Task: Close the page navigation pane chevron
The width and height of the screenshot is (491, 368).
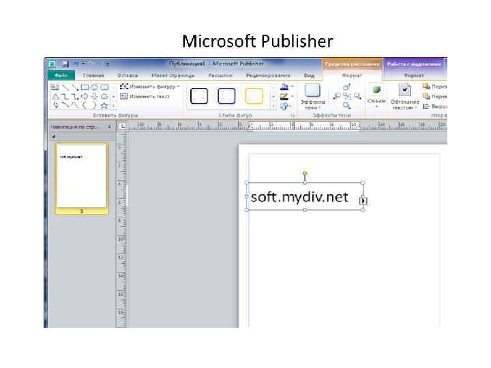Action: click(x=109, y=127)
